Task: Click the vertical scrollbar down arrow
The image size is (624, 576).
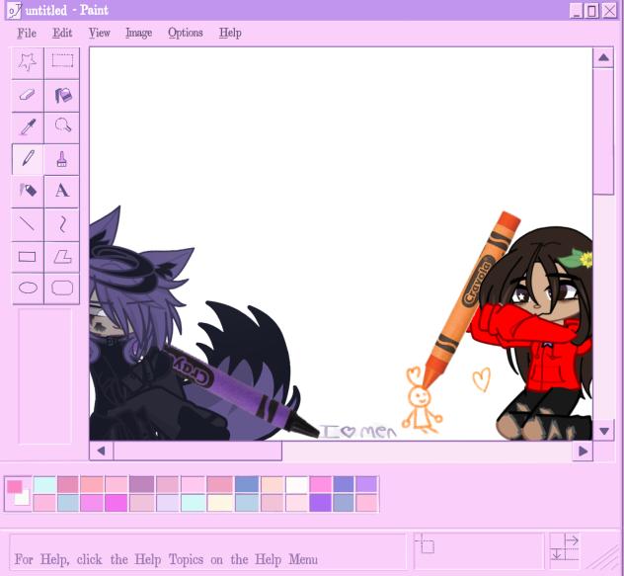Action: pyautogui.click(x=603, y=430)
